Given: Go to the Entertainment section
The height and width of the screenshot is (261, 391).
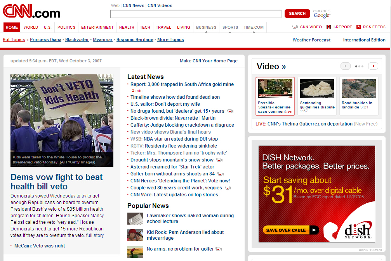Looking at the screenshot, I should point(97,27).
